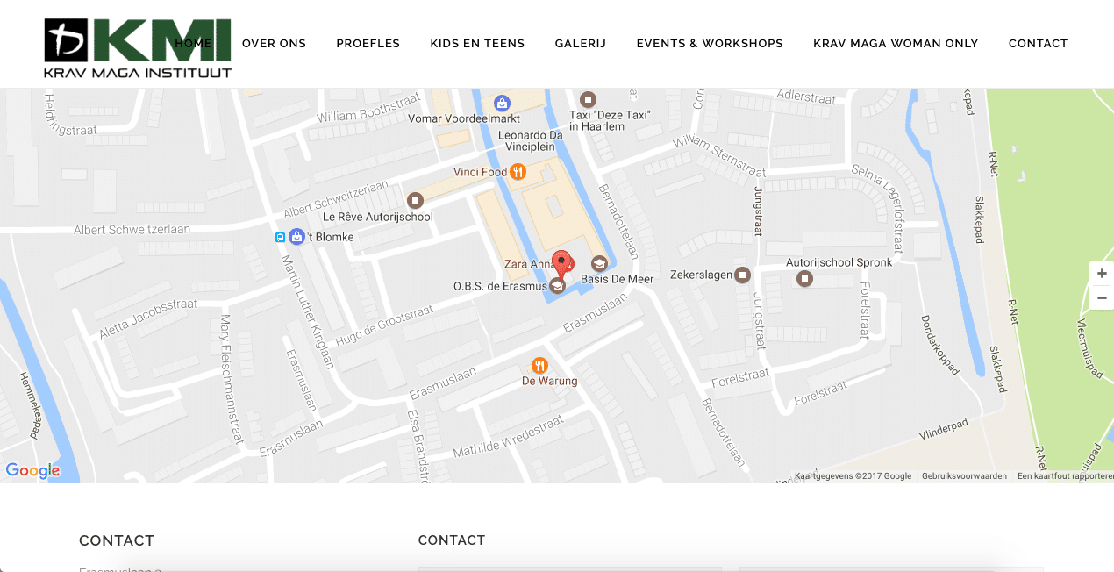The width and height of the screenshot is (1114, 572).
Task: Click Een kaartfout rapporteren link
Action: 1065,476
